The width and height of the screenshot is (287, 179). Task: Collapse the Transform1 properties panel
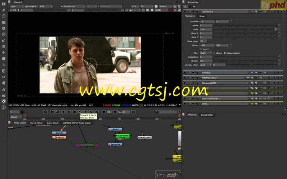[185, 11]
